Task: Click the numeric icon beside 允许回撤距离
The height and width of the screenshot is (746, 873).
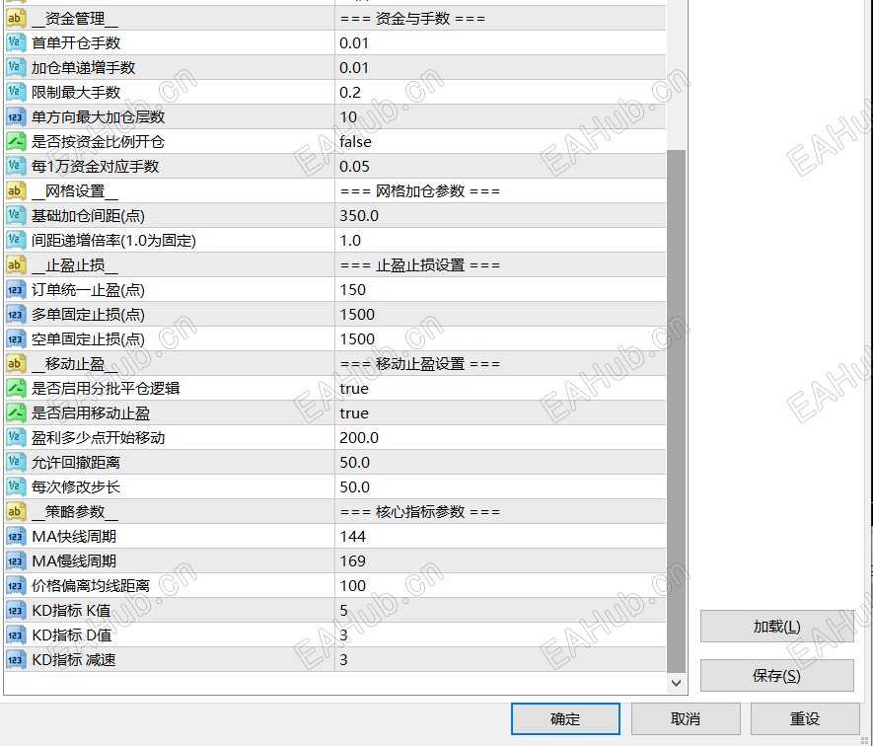Action: coord(15,462)
